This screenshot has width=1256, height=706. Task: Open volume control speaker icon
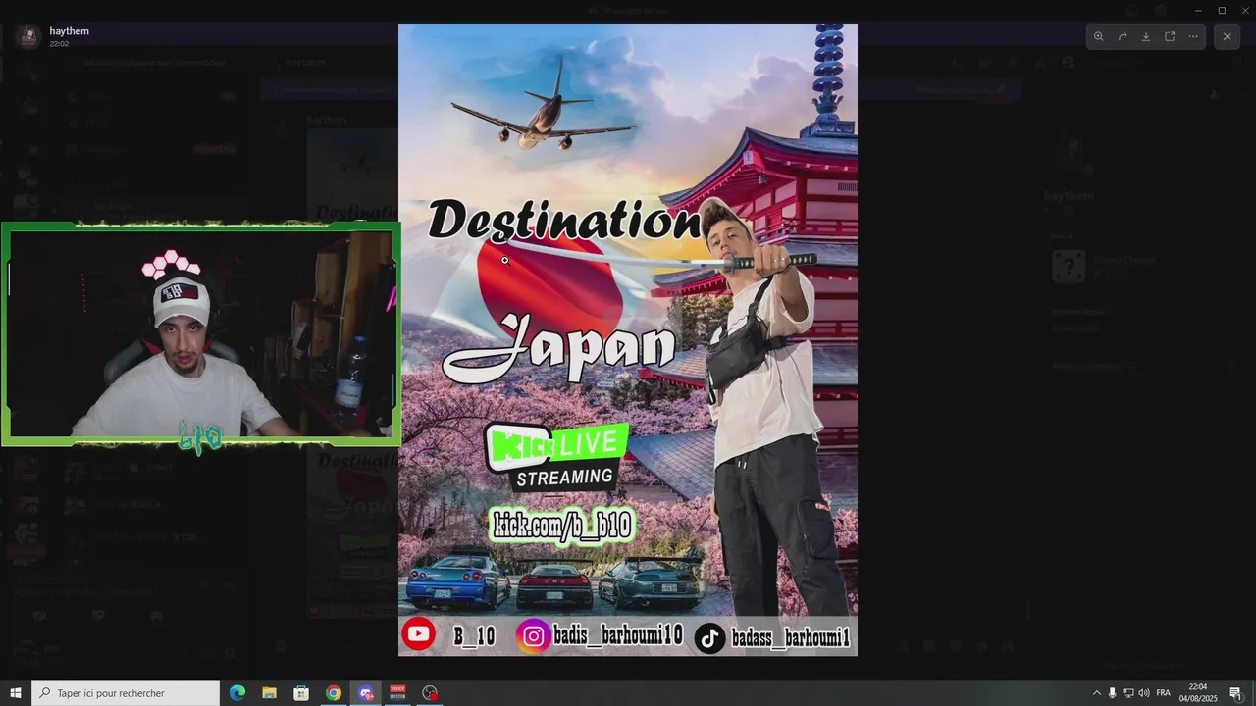(1144, 693)
